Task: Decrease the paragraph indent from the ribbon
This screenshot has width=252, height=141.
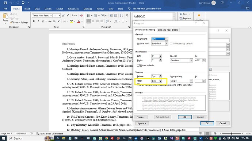Action: [111, 16]
